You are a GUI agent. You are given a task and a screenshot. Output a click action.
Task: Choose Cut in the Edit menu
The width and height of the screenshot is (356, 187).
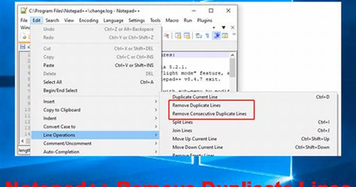pyautogui.click(x=95, y=49)
